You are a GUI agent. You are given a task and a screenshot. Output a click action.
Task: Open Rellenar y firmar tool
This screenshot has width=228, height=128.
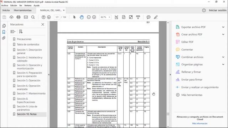(x=191, y=72)
